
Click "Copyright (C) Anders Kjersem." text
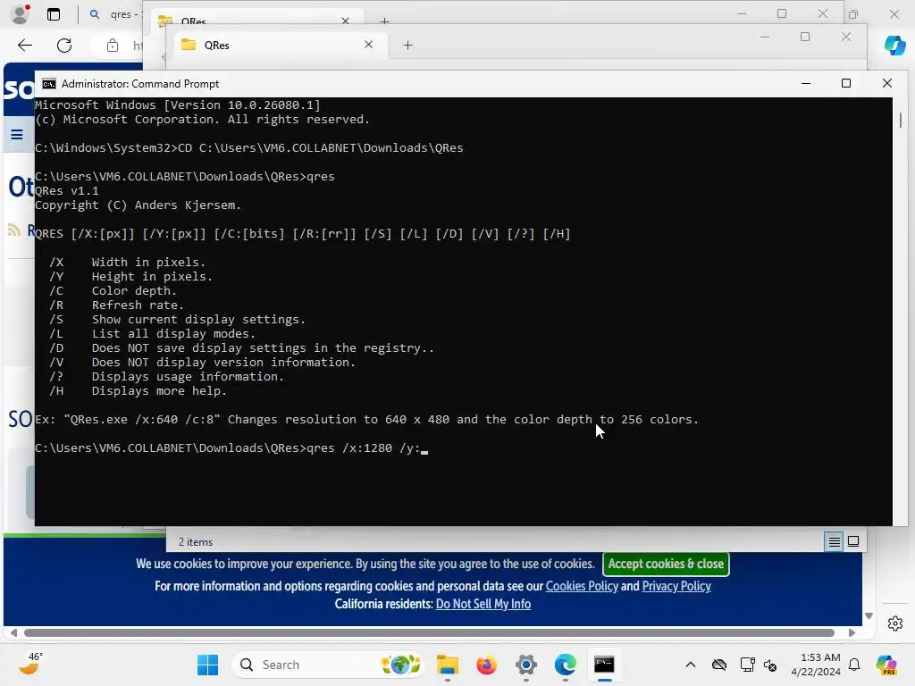(x=138, y=205)
